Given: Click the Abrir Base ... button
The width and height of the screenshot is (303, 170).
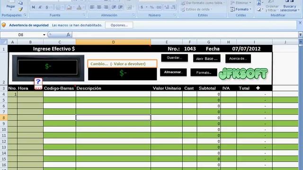Looking at the screenshot, I should (207, 59).
